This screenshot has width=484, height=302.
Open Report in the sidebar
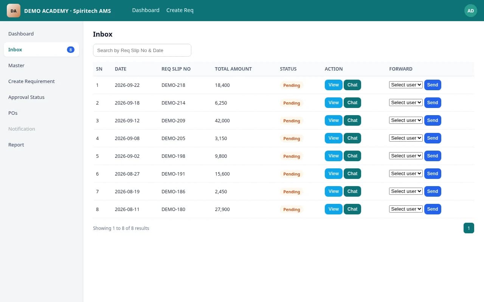point(42,145)
